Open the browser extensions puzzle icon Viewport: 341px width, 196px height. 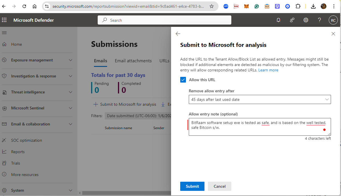298,6
